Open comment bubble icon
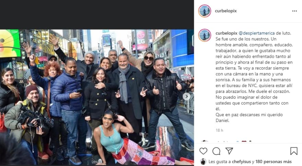Viewport: 302px width, 166px height. coord(216,151)
